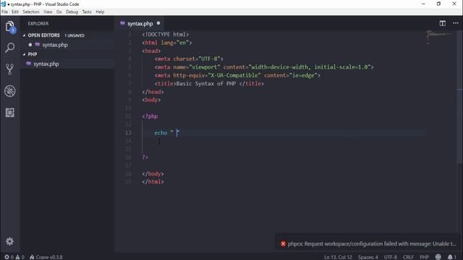Click CRLF line ending selector

tap(408, 257)
